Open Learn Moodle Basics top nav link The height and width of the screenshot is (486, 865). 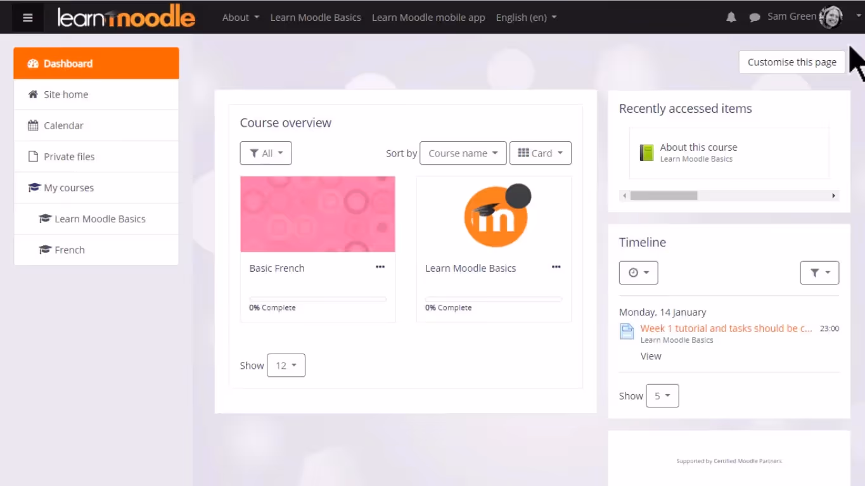[x=316, y=17]
